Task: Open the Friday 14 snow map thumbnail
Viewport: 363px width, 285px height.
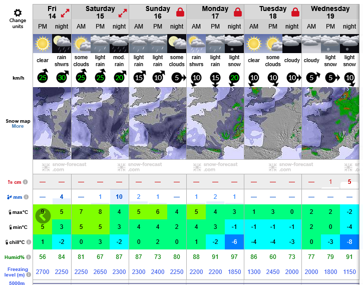Action: (x=52, y=123)
